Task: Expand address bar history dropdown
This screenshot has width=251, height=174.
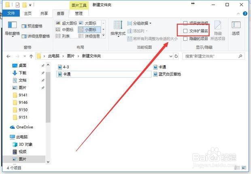Action: click(x=171, y=56)
